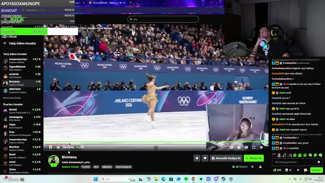Image resolution: width=325 pixels, height=183 pixels.
Task: Select the Turkish tag
Action: [x=86, y=167]
